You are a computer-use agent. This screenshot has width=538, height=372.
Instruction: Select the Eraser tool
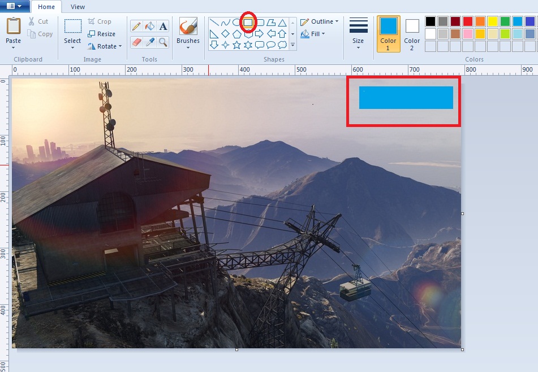tap(136, 42)
